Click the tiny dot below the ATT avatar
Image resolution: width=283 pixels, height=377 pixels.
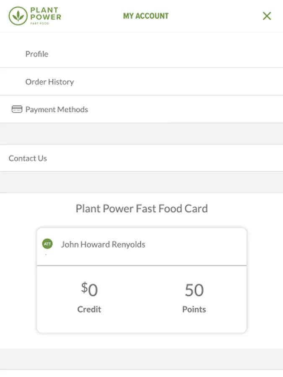tap(46, 254)
